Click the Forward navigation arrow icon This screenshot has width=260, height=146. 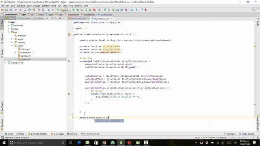(x=53, y=10)
